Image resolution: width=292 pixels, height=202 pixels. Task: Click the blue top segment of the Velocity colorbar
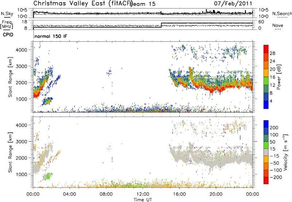pyautogui.click(x=266, y=124)
